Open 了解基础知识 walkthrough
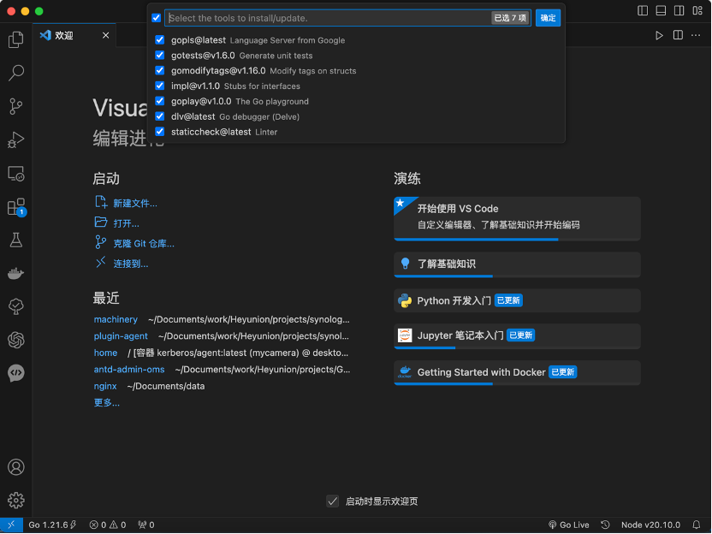Image resolution: width=712 pixels, height=534 pixels. pyautogui.click(x=517, y=264)
